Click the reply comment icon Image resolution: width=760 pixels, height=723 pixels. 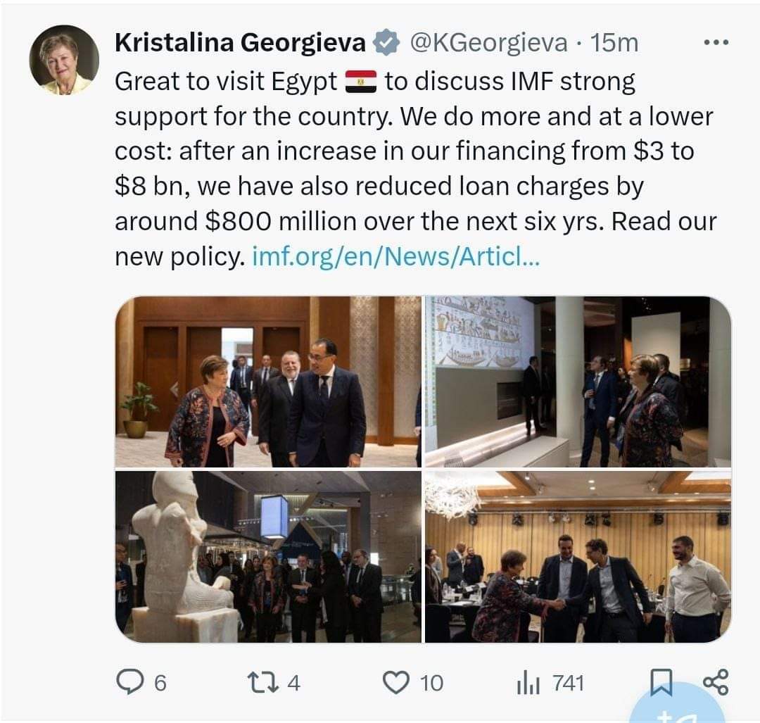[130, 682]
